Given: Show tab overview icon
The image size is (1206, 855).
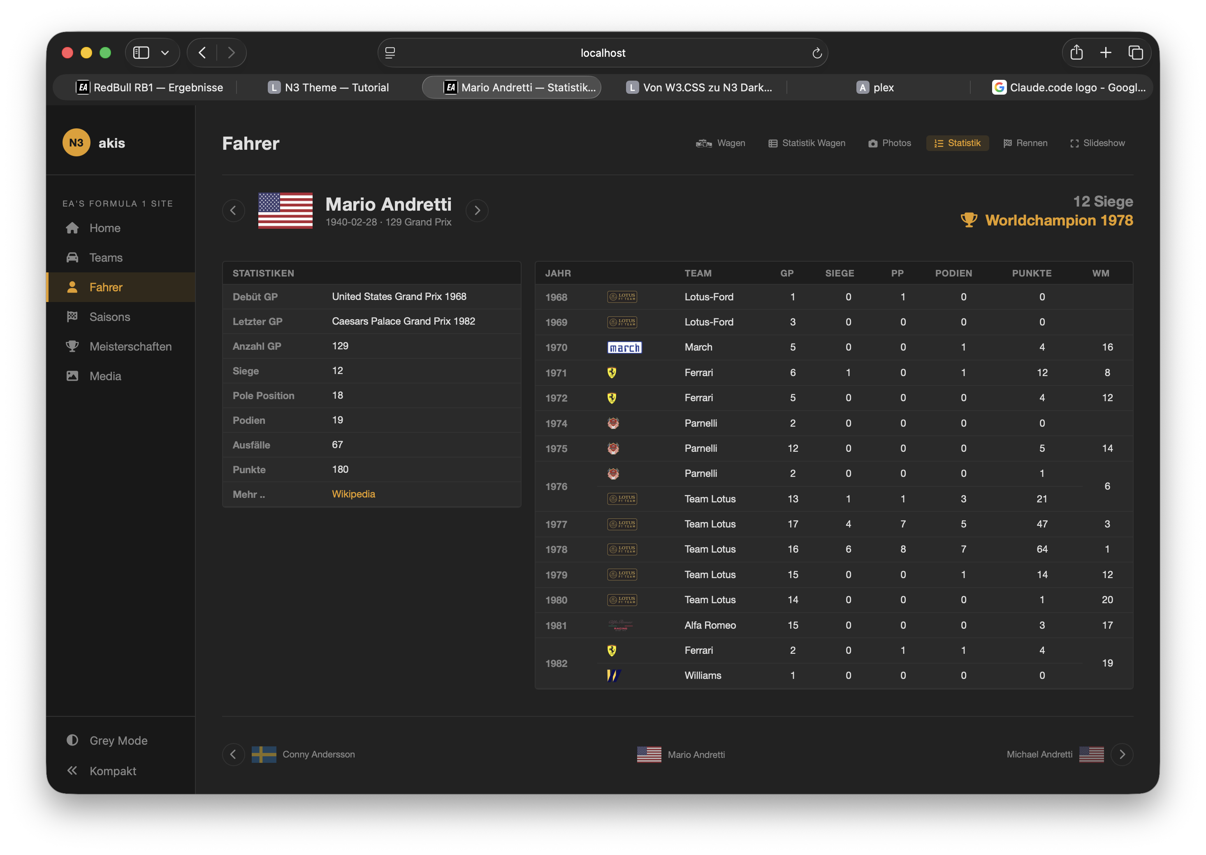Looking at the screenshot, I should (1136, 53).
